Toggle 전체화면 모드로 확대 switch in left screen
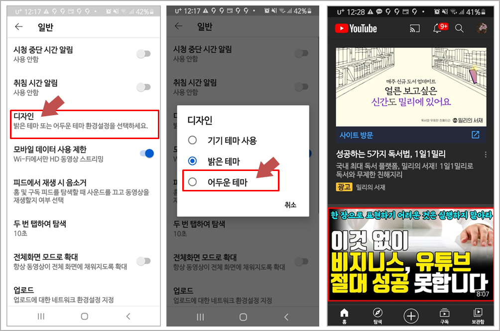 tap(144, 261)
